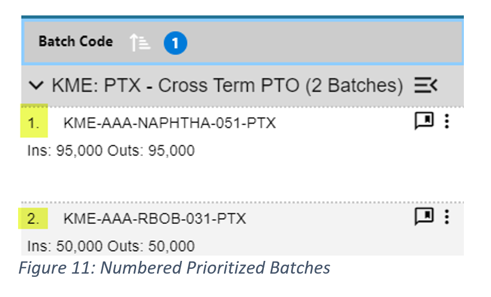Click the Figure 11 caption text
This screenshot has width=491, height=297.
(x=174, y=268)
